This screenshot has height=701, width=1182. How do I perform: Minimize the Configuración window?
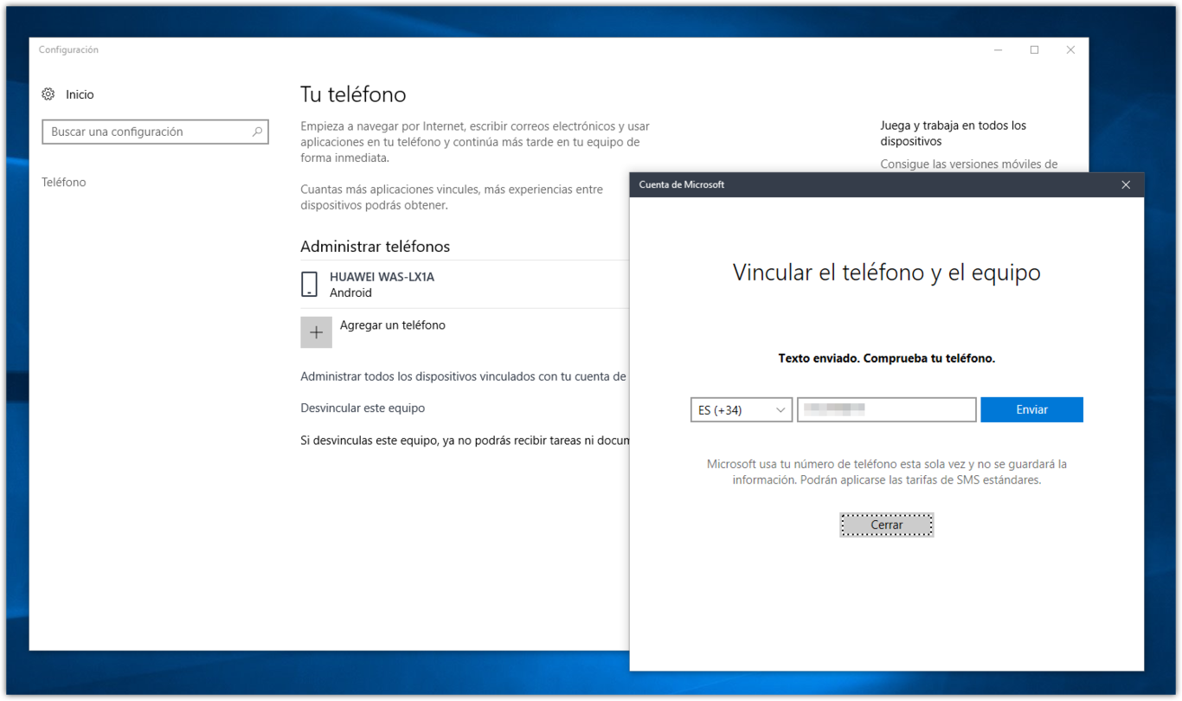pyautogui.click(x=999, y=50)
